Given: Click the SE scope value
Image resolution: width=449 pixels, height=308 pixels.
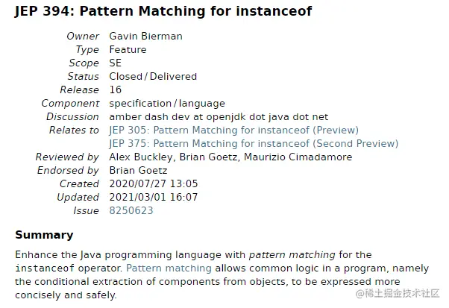Looking at the screenshot, I should coord(116,63).
